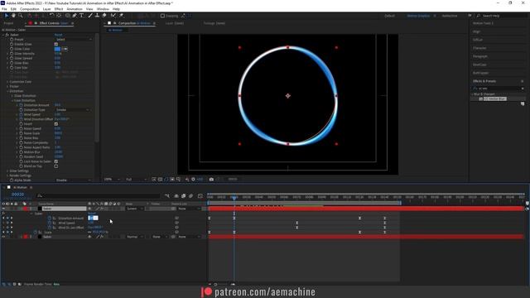Expand the Glow Settings group

click(x=7, y=171)
